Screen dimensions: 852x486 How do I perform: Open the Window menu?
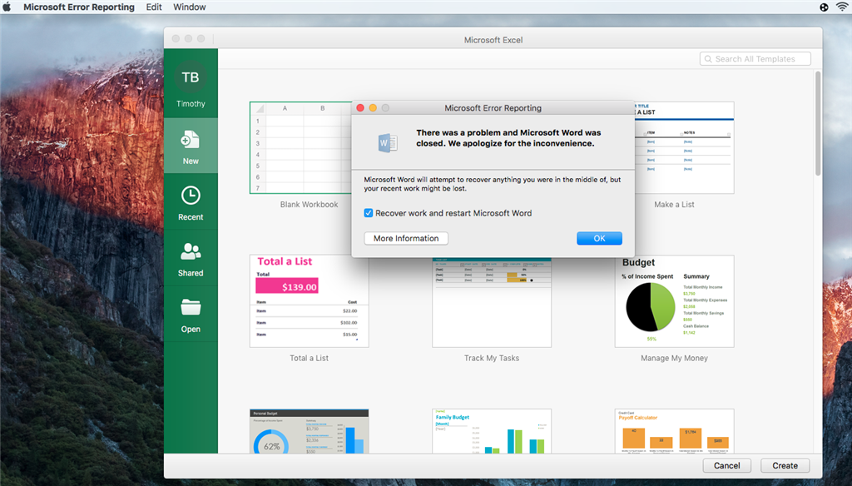pos(189,7)
